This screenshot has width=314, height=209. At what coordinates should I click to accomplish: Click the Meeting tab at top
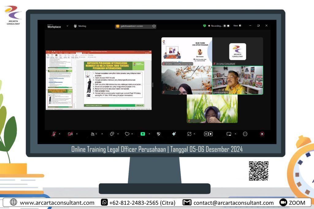tap(80, 26)
